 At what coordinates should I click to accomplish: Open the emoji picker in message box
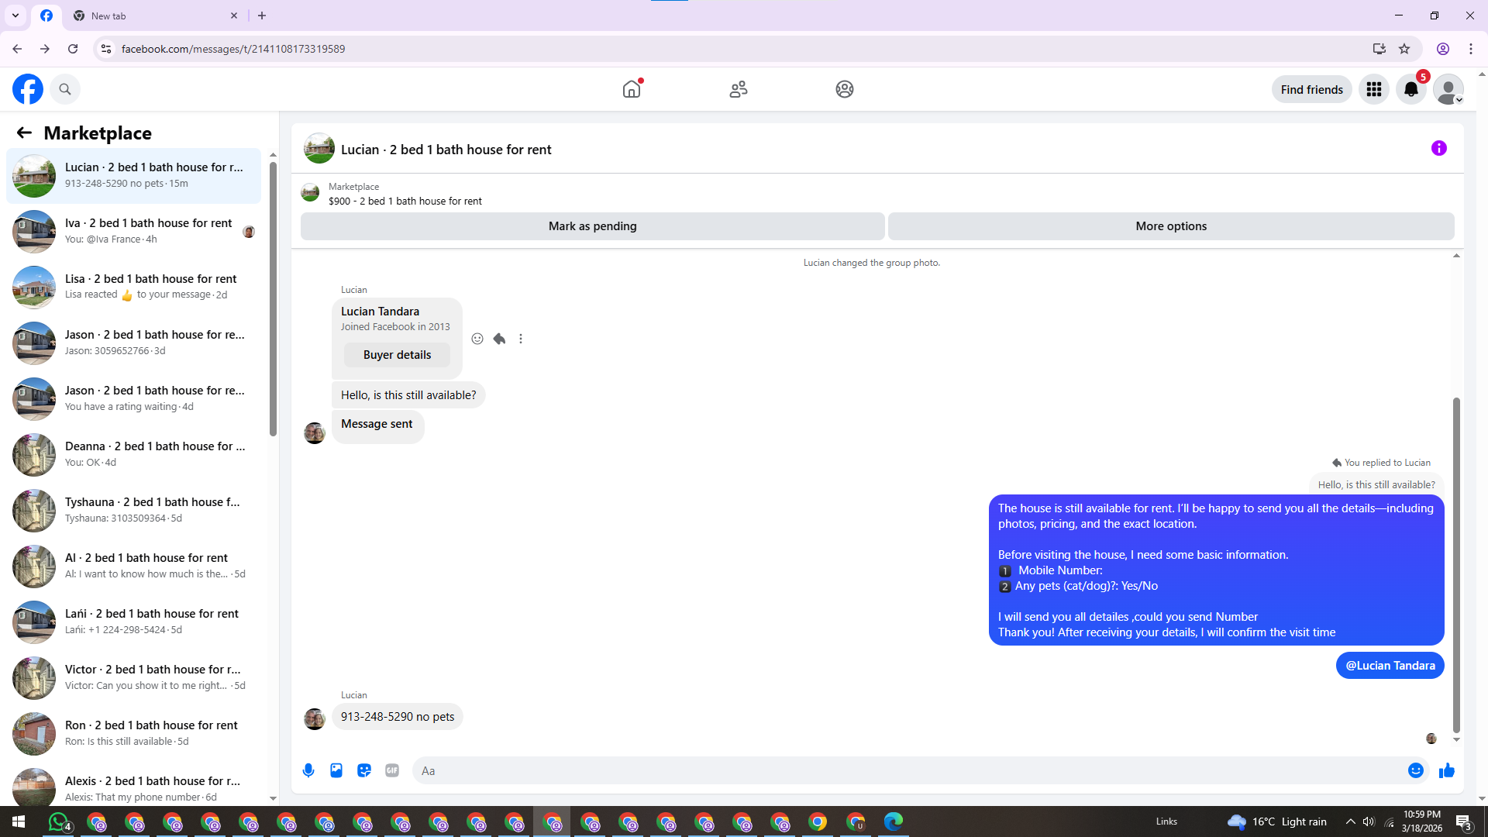(x=1415, y=770)
